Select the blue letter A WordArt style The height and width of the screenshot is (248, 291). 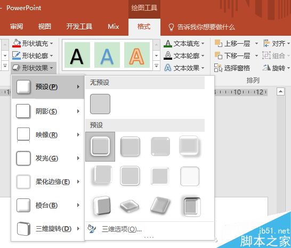pyautogui.click(x=107, y=55)
